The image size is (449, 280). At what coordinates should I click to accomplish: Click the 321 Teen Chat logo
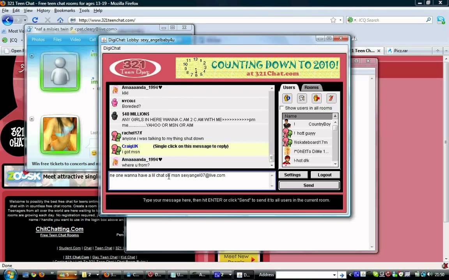(x=135, y=68)
